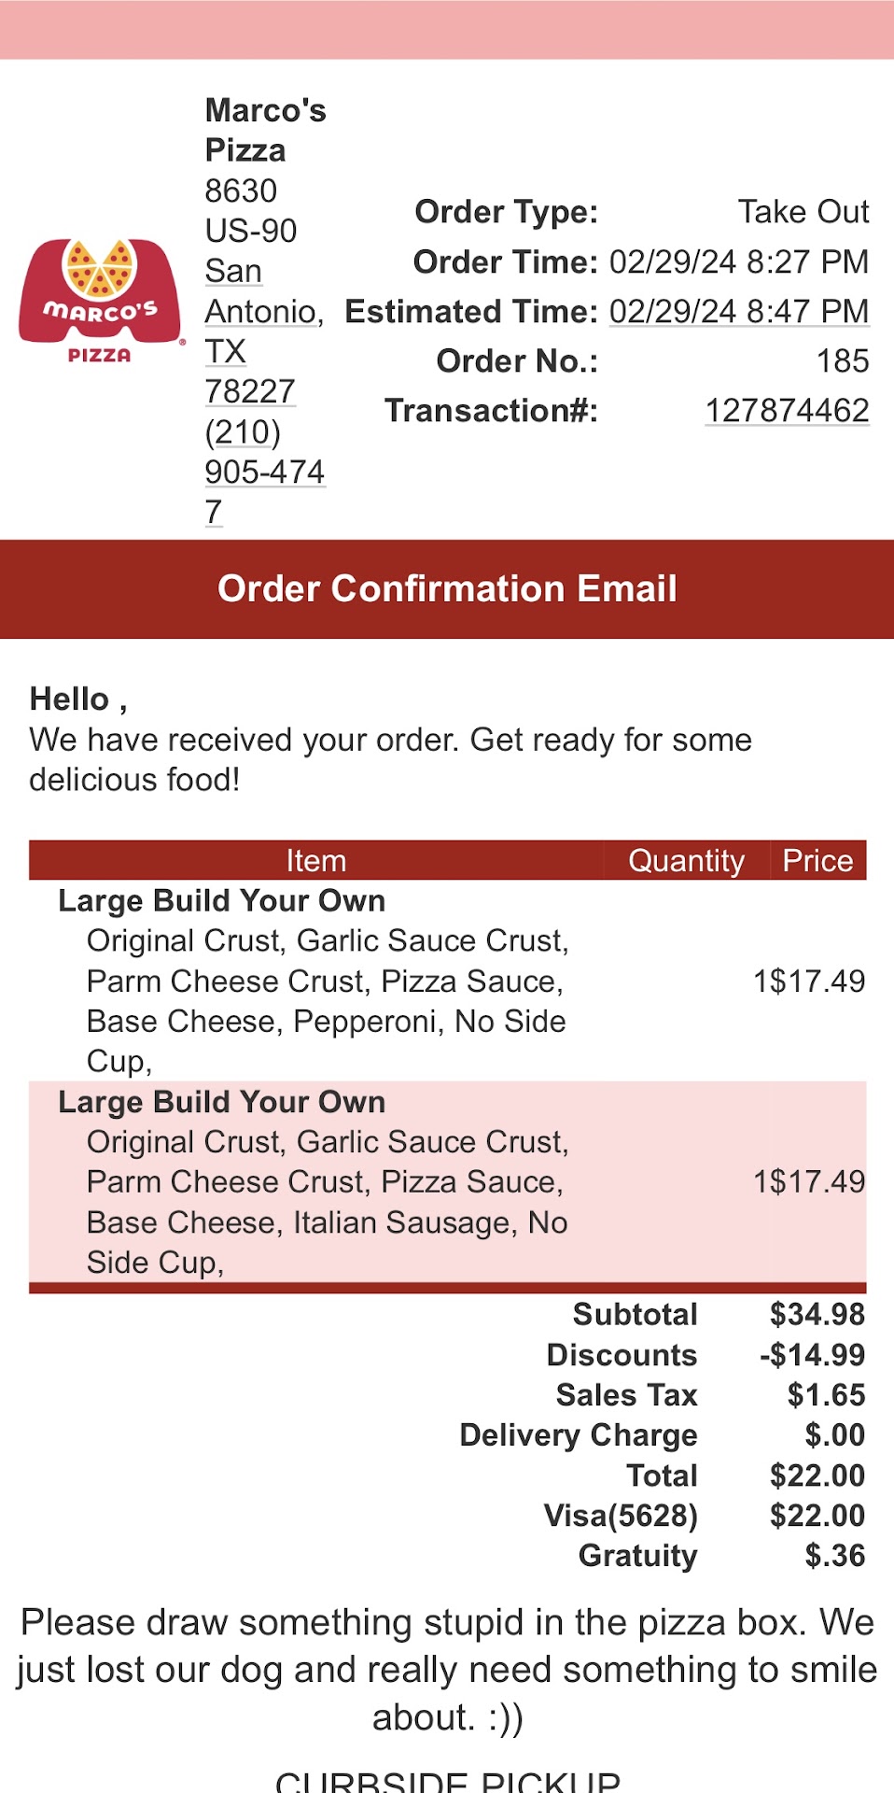Click the Discounts amount -$14.99

(x=812, y=1354)
